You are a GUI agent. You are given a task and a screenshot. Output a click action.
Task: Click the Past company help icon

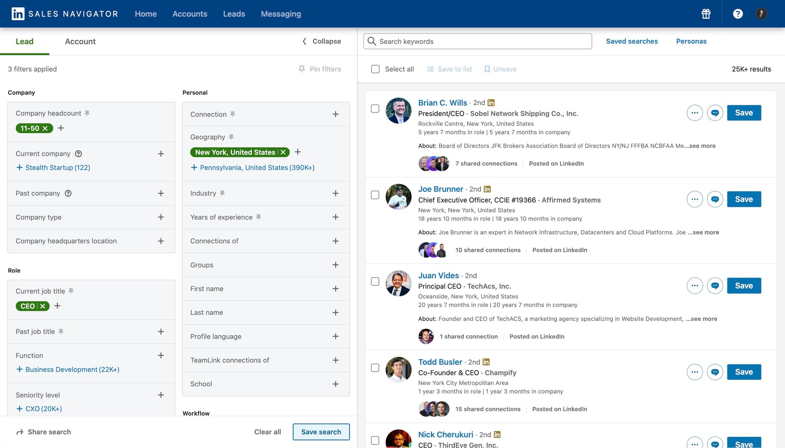68,193
